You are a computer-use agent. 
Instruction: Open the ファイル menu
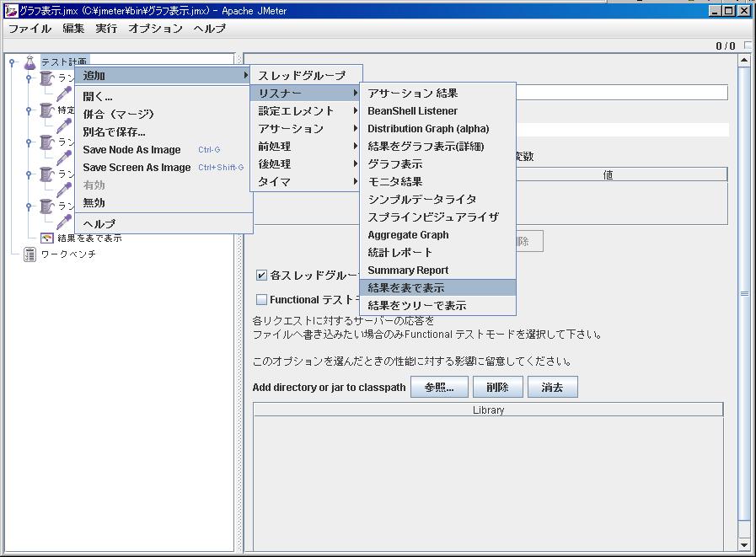click(29, 29)
